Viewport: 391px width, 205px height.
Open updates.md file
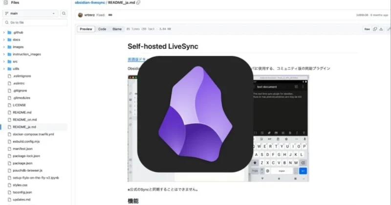[22, 200]
